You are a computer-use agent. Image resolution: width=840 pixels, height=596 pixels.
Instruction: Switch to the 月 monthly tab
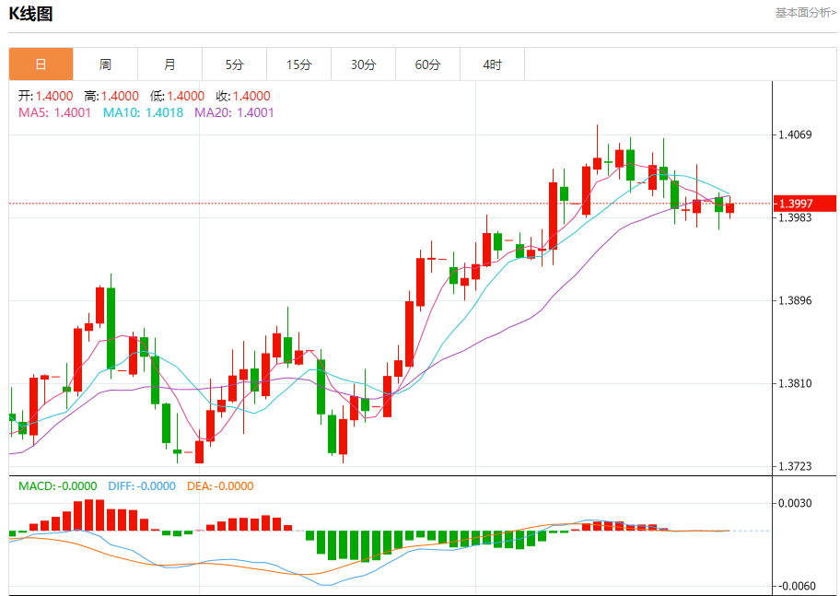[x=169, y=64]
